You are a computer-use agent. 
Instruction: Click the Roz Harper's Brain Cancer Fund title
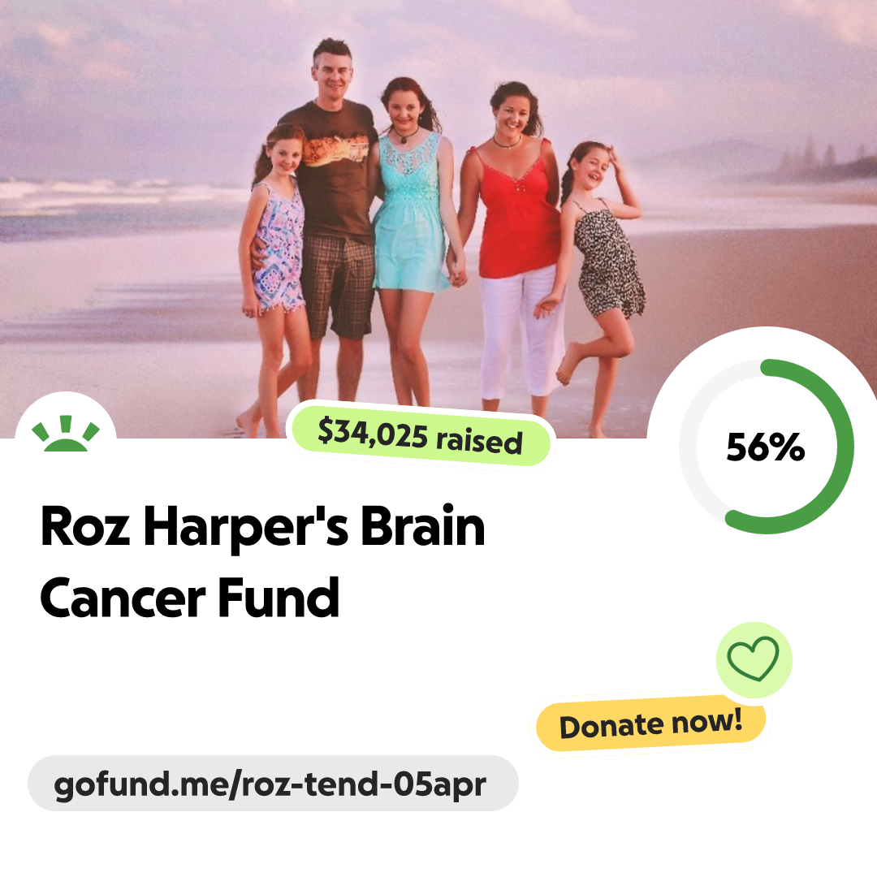point(262,562)
